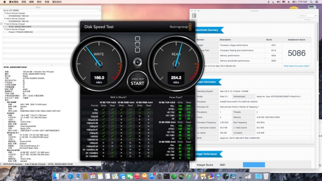Open Launchpad from the Dock
Image resolution: width=322 pixels, height=181 pixels.
[x=63, y=176]
